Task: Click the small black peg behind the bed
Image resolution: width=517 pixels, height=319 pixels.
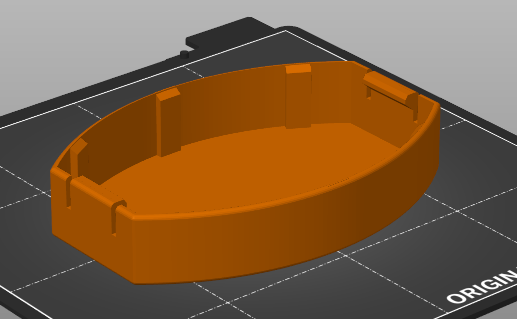Action: 184,54
